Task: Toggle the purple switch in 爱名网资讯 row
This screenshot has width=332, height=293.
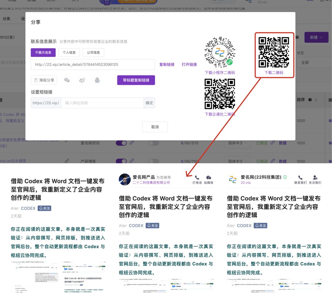Action: click(121, 143)
